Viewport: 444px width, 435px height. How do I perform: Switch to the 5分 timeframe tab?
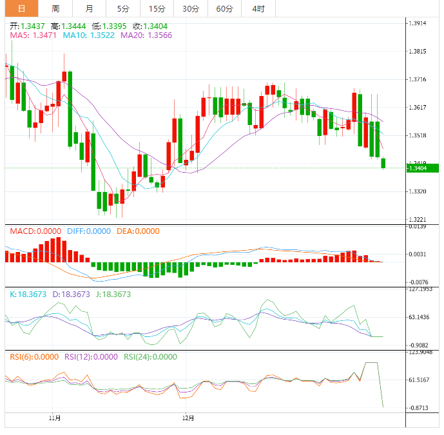(x=122, y=8)
